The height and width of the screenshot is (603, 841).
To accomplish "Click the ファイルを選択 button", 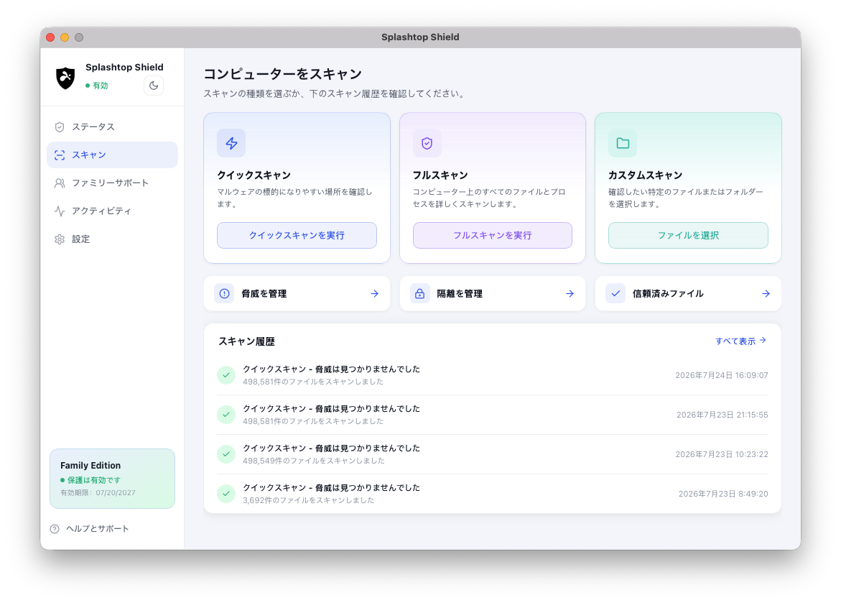I will pos(688,235).
